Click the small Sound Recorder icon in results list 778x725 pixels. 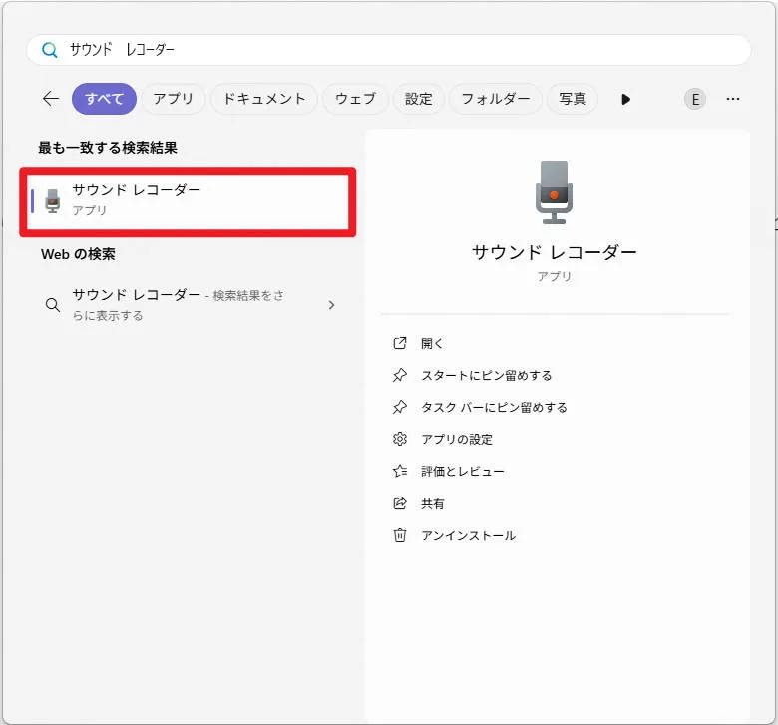(x=53, y=201)
